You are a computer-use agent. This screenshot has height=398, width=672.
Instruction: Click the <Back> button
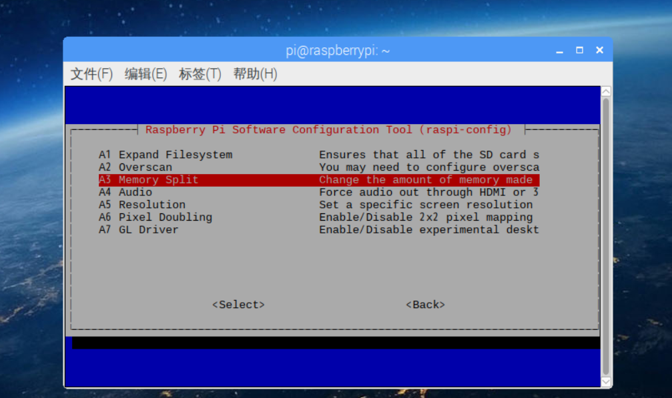(x=425, y=305)
